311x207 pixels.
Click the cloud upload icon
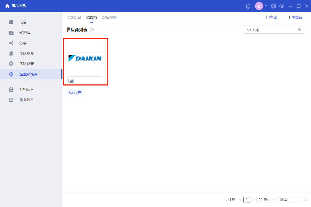coord(282,6)
